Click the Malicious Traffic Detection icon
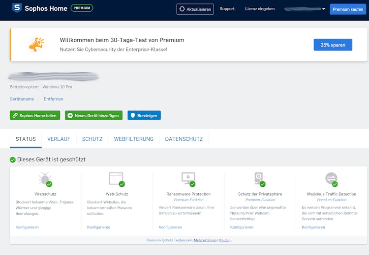The image size is (369, 255). tap(331, 178)
